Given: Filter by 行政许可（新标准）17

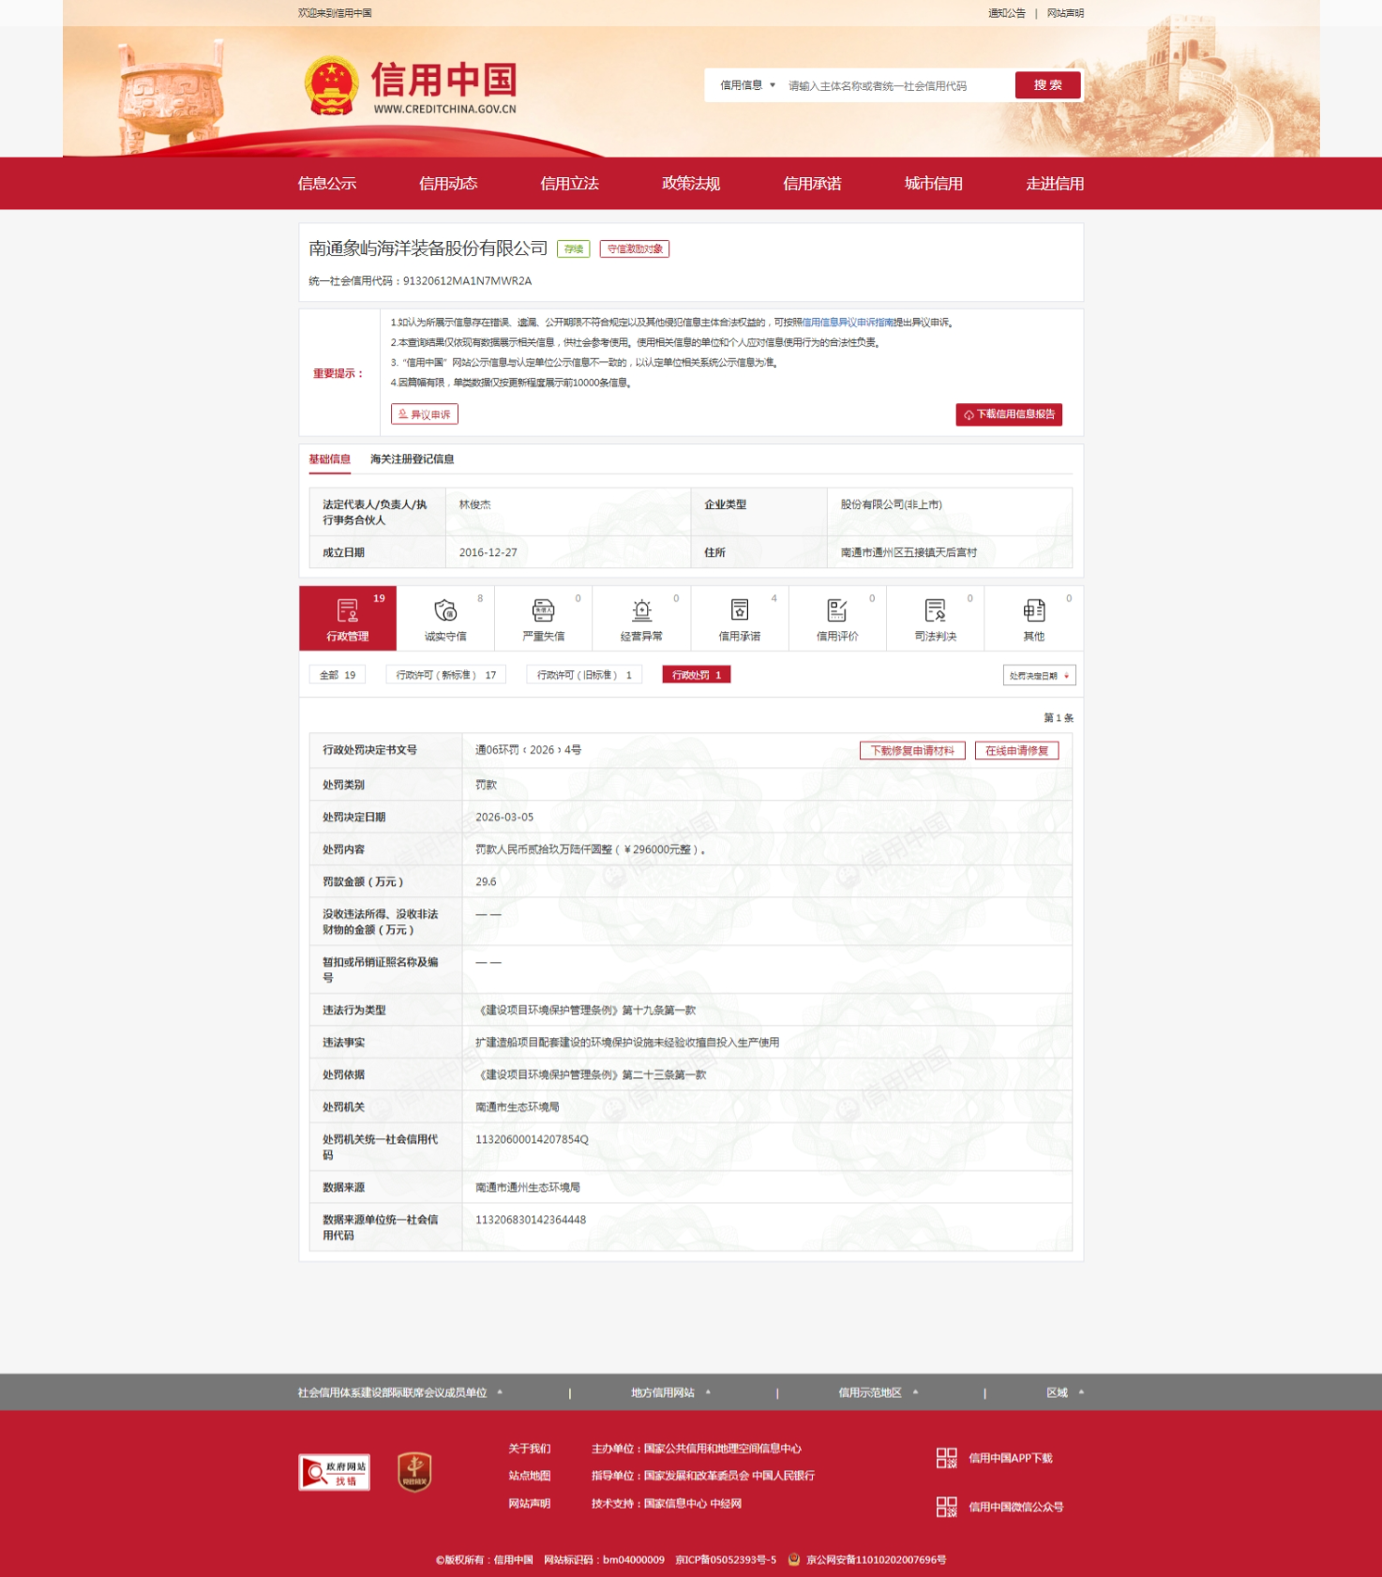Looking at the screenshot, I should [x=446, y=675].
